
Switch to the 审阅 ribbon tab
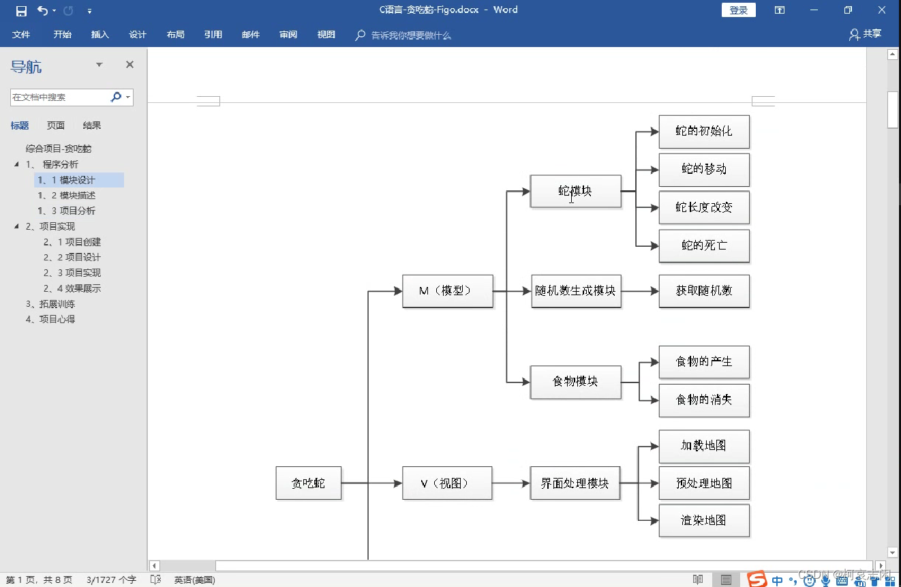point(288,35)
